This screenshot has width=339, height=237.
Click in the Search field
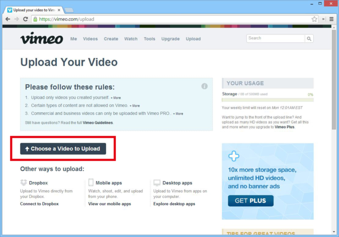pyautogui.click(x=276, y=38)
